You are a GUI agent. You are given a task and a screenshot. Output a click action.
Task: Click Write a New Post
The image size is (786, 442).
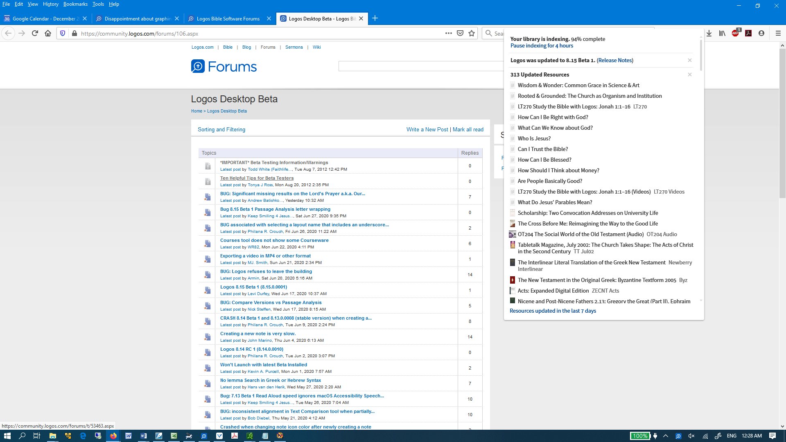tap(427, 129)
